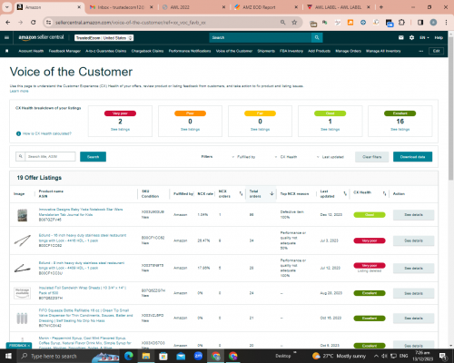Open the tab search chevron in Chrome
Screen dimensions: 454x363
tap(6, 7)
